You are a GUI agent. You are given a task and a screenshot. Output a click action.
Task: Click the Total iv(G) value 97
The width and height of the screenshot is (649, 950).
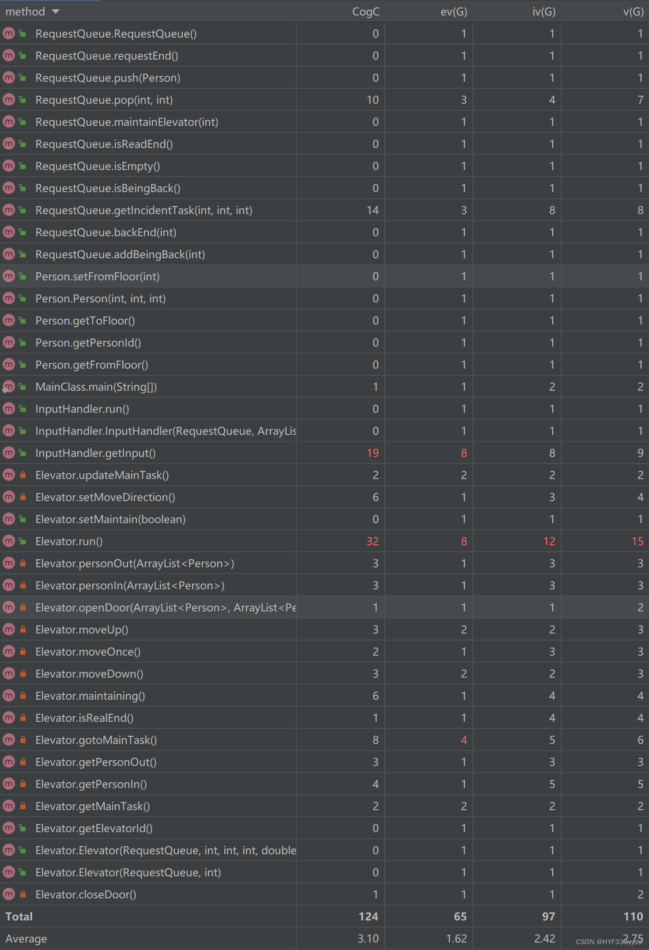tap(549, 916)
